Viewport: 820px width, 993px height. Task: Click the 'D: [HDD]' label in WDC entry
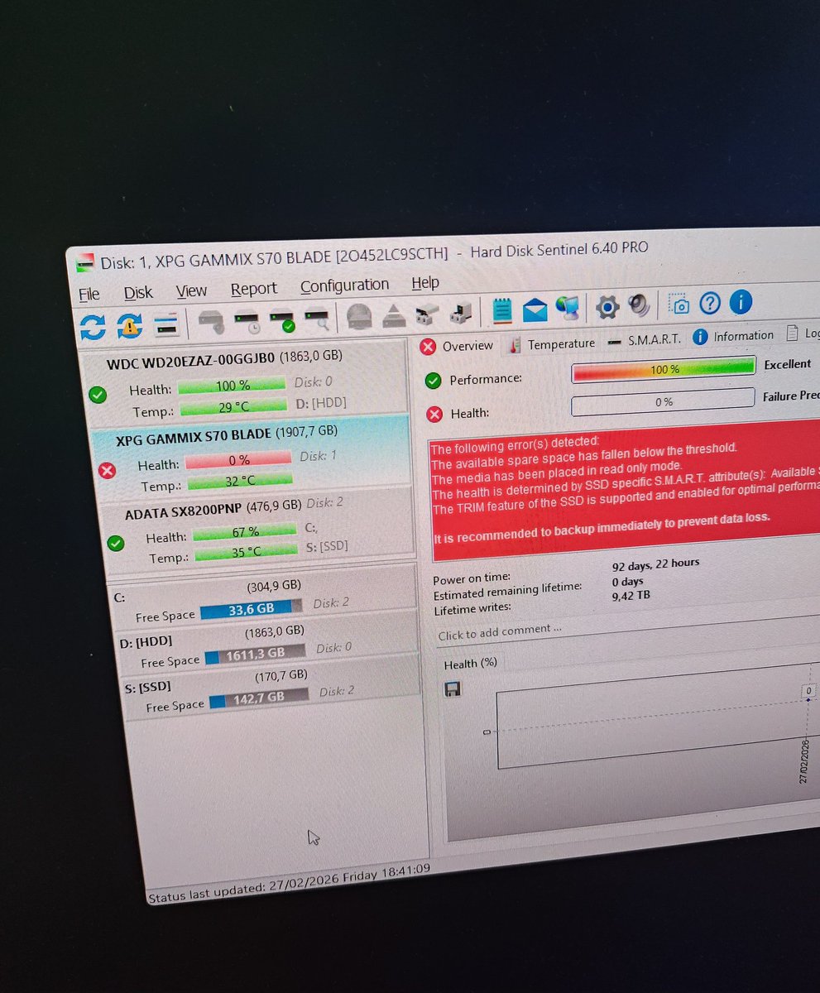coord(320,403)
